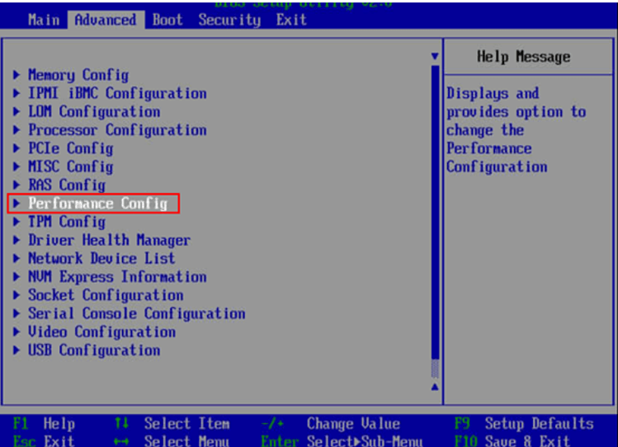This screenshot has height=447, width=618.
Task: Open MISC Config submenu
Action: coord(71,167)
